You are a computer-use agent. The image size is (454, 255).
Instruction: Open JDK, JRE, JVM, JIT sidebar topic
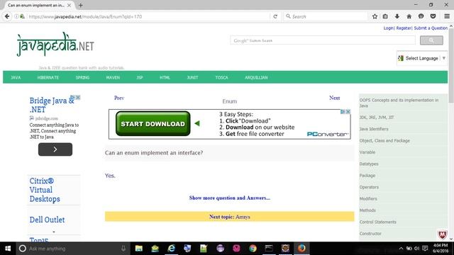(377, 118)
